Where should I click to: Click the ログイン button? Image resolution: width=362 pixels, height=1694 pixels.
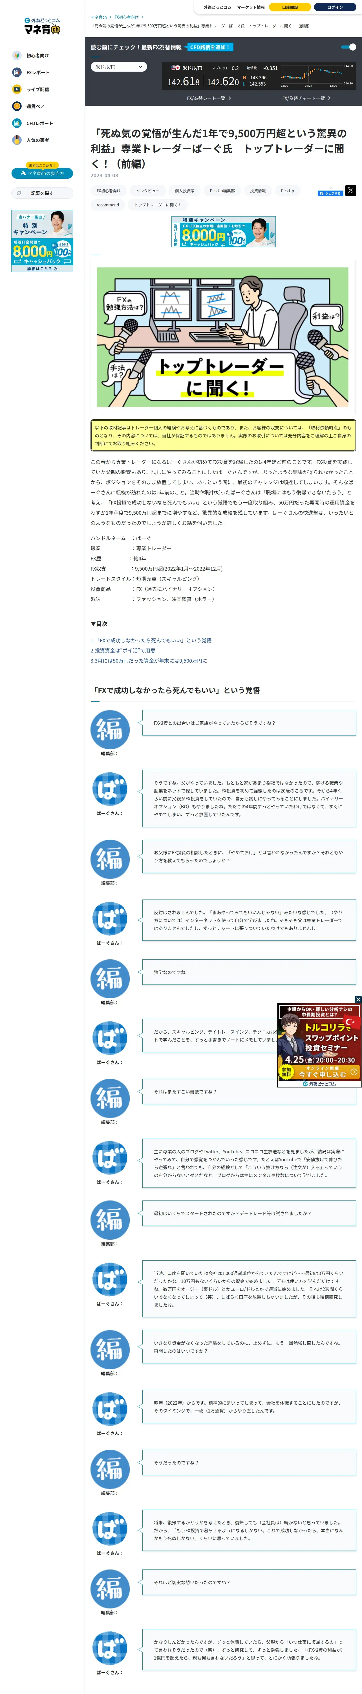[x=335, y=7]
